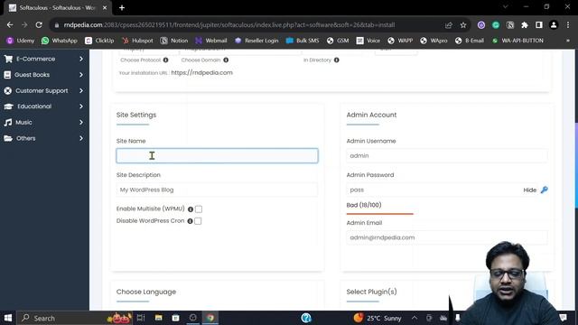Open the browser extensions puzzle icon
The image size is (578, 325).
pyautogui.click(x=525, y=25)
